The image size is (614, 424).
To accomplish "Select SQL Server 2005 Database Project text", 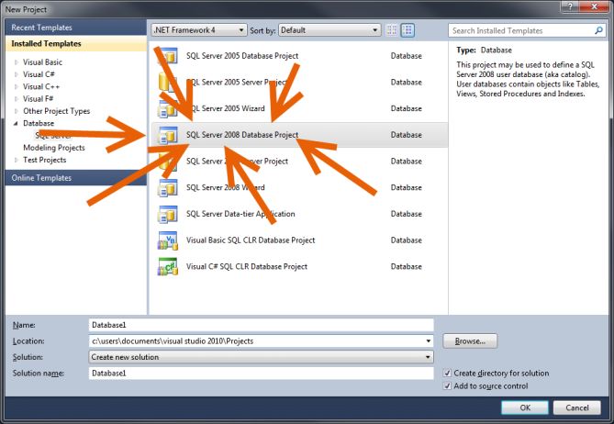I will (x=242, y=56).
